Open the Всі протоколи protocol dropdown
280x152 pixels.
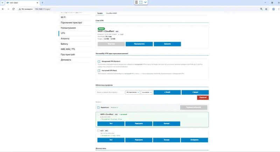[x=133, y=92]
